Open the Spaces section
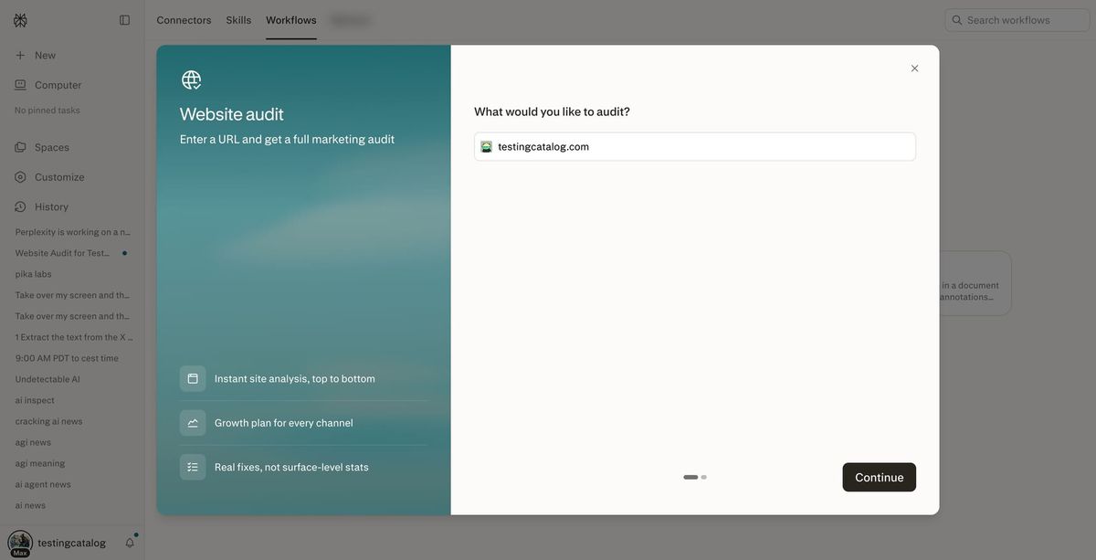Image resolution: width=1096 pixels, height=560 pixels. (52, 147)
